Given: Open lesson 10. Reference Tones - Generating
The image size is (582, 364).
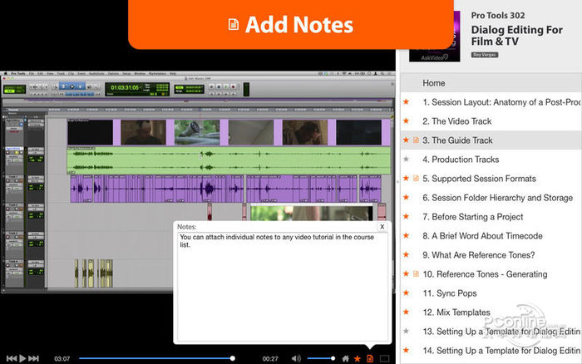Looking at the screenshot, I should coord(485,274).
